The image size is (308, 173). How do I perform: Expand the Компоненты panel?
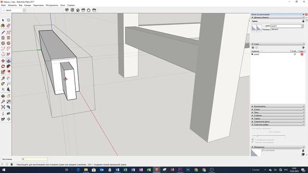point(278,106)
